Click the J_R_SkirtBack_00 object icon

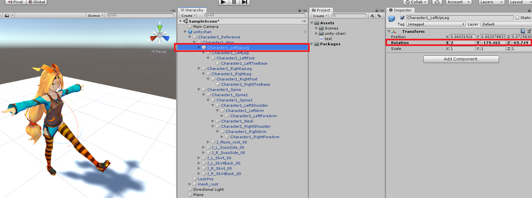tap(204, 174)
